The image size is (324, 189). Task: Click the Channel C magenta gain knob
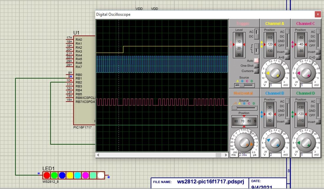[x=306, y=73]
